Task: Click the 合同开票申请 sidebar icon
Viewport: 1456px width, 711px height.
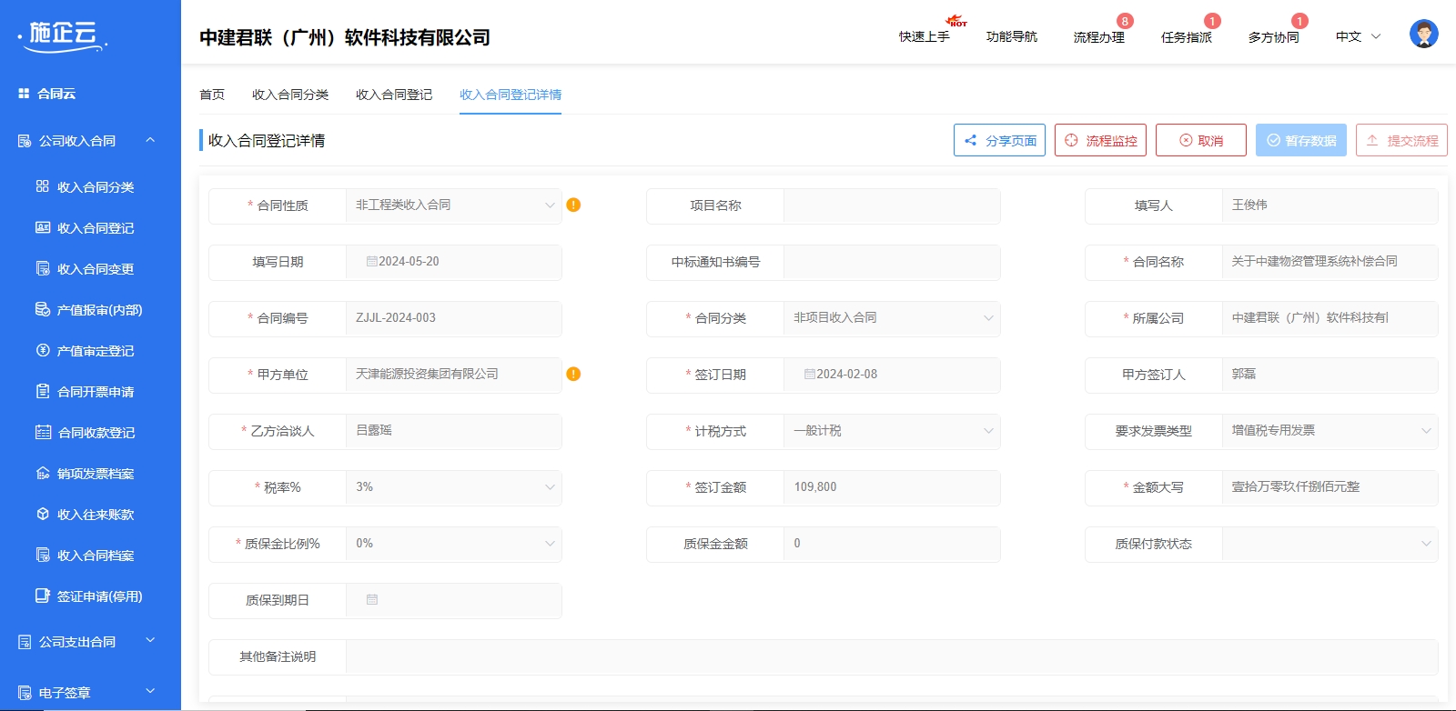Action: [x=43, y=391]
